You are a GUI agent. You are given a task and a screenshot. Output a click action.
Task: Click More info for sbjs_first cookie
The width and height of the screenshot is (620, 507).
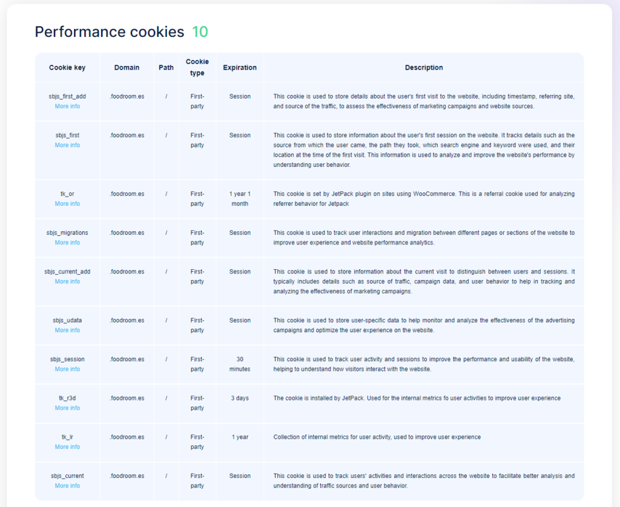[67, 145]
